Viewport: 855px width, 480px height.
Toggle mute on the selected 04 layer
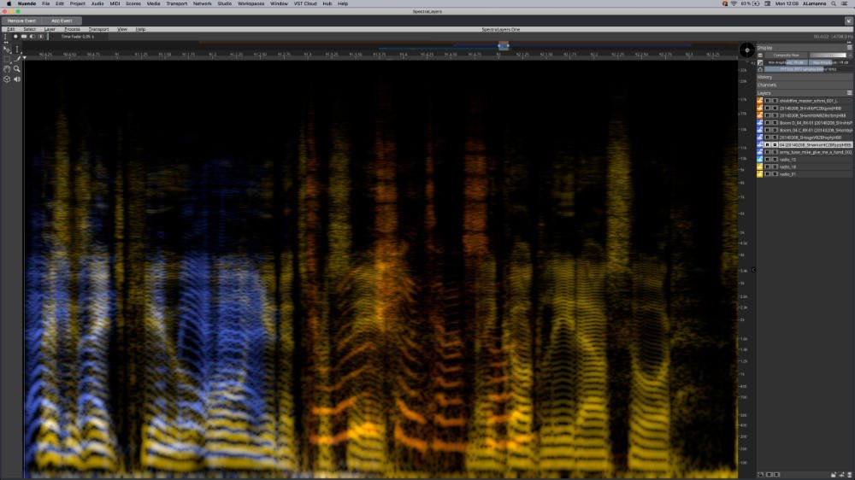point(767,145)
